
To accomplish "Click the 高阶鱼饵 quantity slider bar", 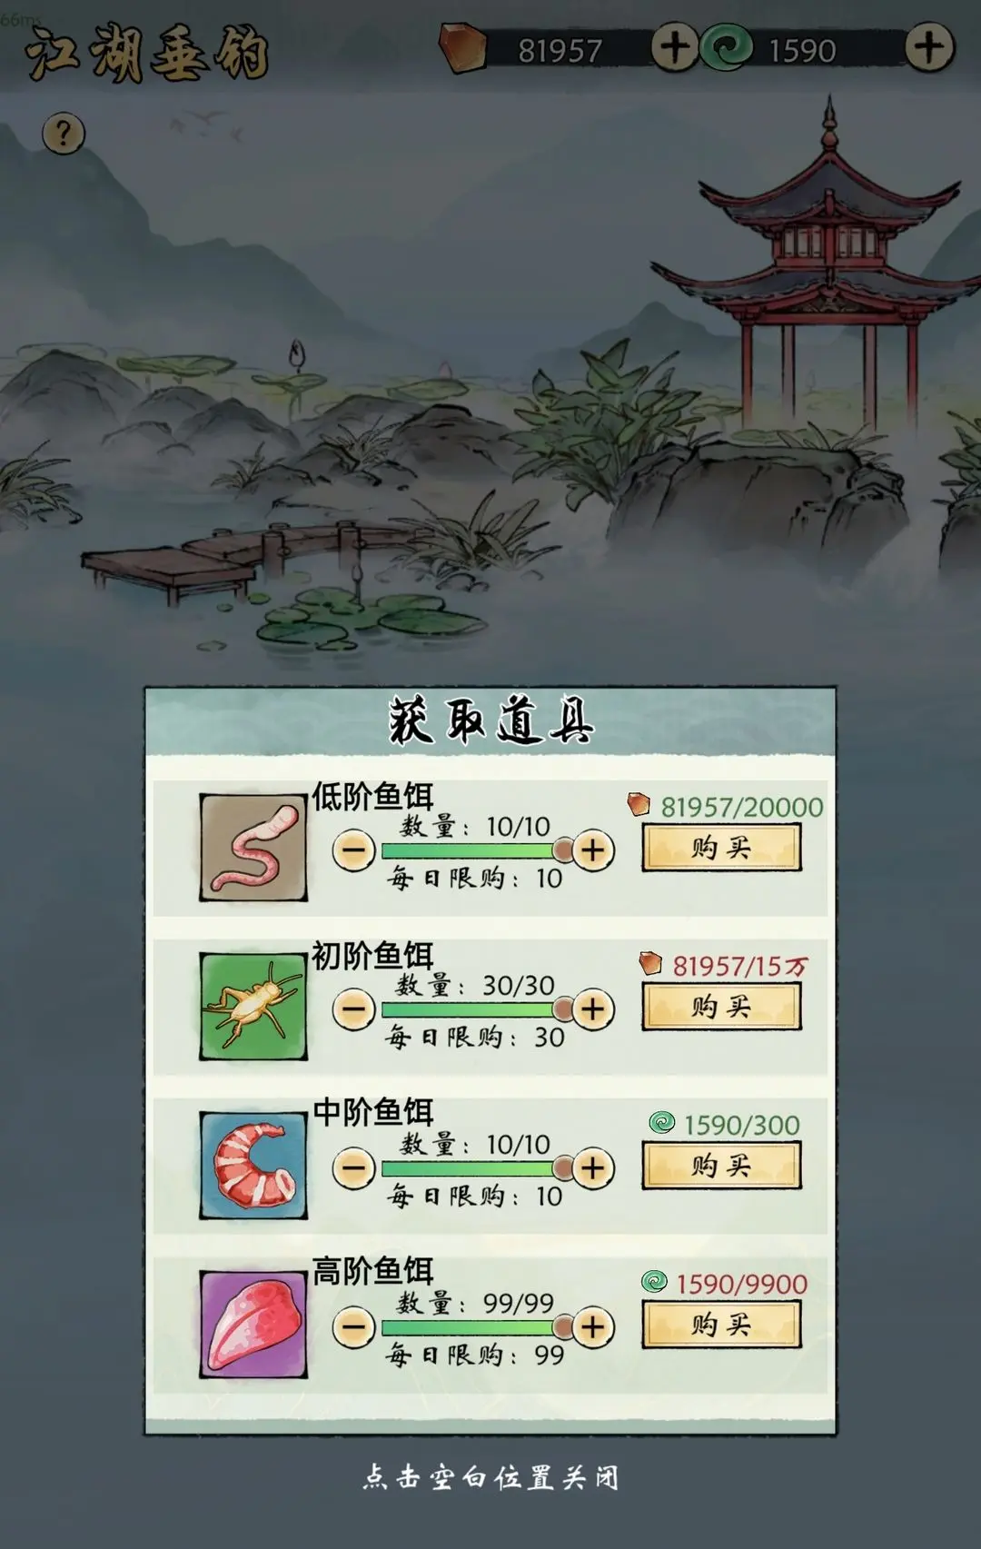I will (472, 1327).
